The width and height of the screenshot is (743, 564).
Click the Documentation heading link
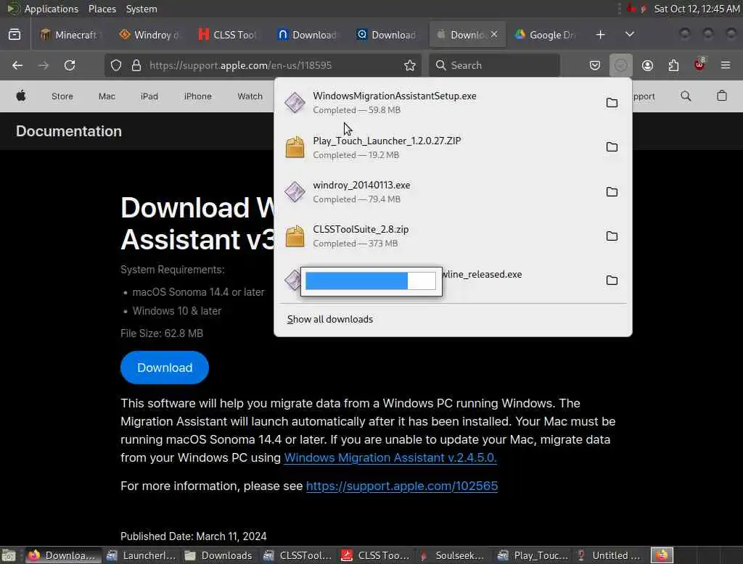[69, 131]
